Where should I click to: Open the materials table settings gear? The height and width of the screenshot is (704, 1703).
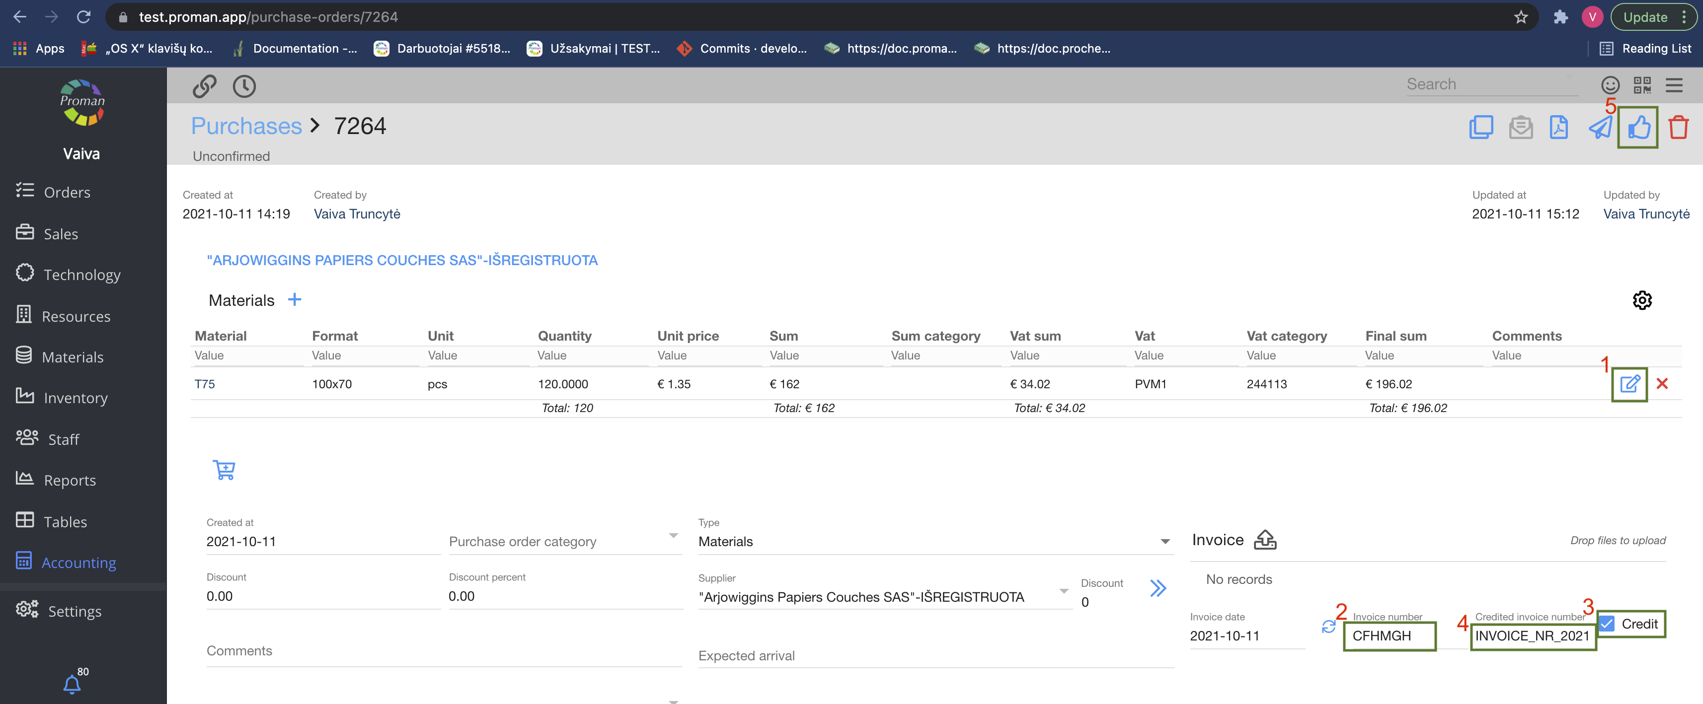(1642, 300)
